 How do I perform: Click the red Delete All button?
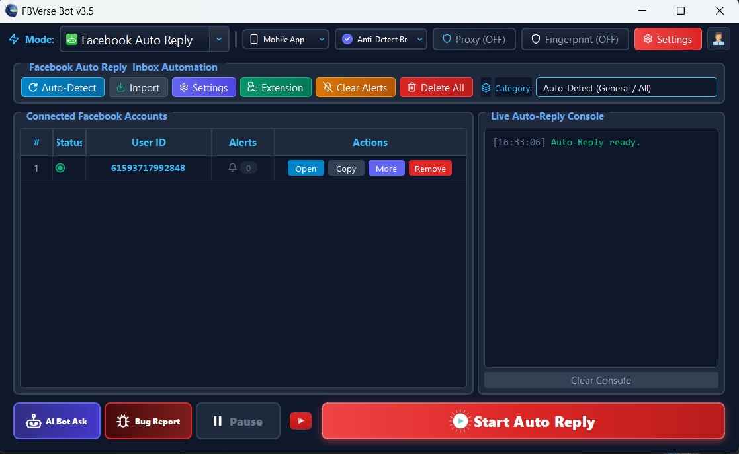point(436,88)
